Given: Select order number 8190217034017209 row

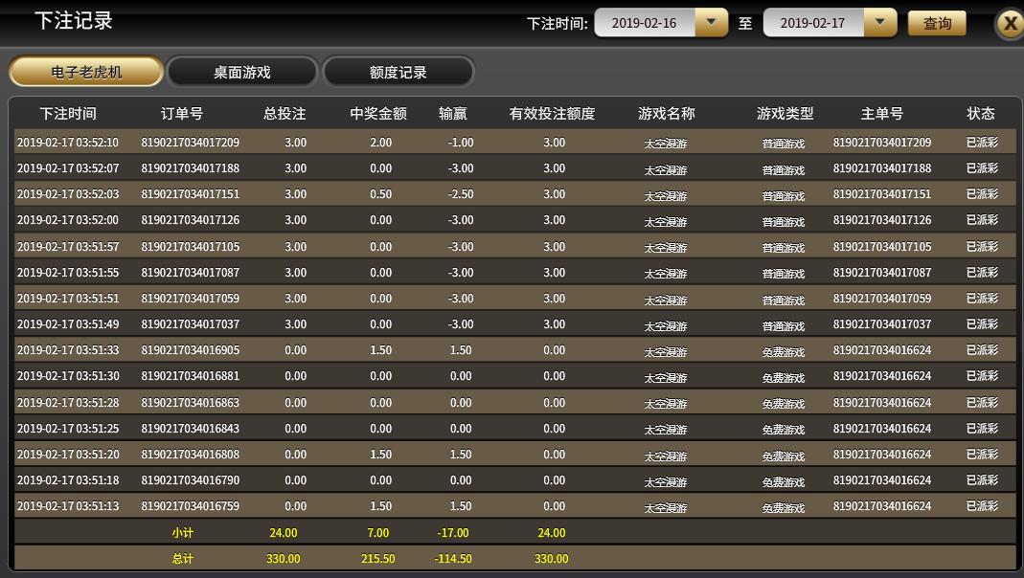Looking at the screenshot, I should (x=514, y=142).
